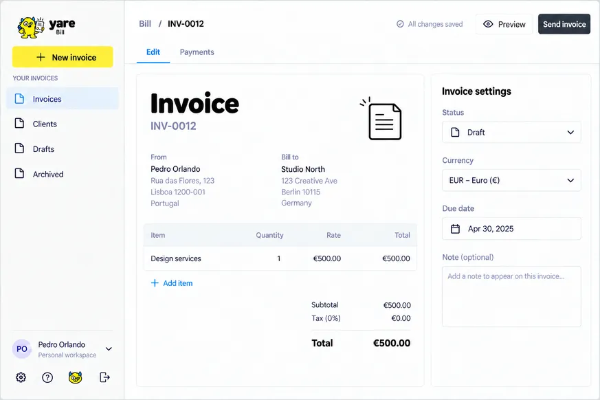This screenshot has height=400, width=600.
Task: Click the Rate column value in Design services row
Action: (x=326, y=258)
